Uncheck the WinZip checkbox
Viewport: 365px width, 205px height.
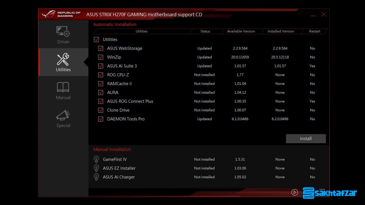[x=101, y=57]
